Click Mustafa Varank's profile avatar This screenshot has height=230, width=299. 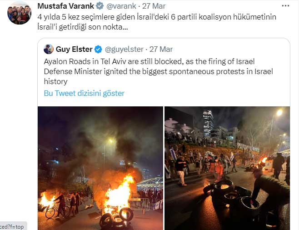(20, 14)
